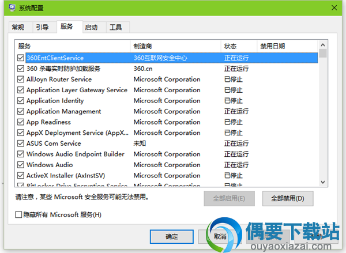Select the Application Identity service name
The height and width of the screenshot is (253, 346).
pos(55,101)
